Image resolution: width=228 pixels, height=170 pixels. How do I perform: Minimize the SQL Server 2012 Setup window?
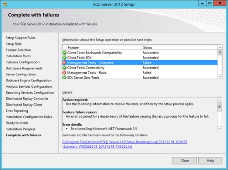[202, 3]
